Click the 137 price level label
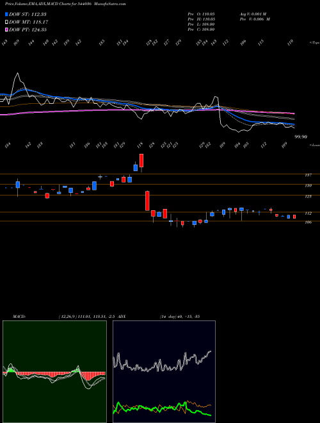 coord(308,175)
